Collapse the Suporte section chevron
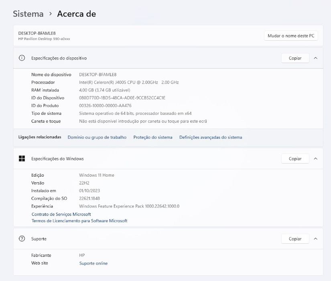 tap(316, 239)
